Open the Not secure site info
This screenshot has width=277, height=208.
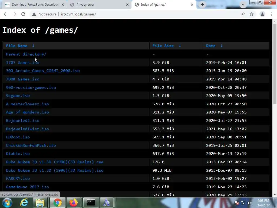click(x=44, y=14)
